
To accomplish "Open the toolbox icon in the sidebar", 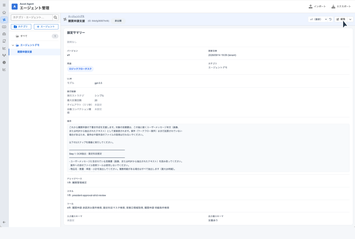I will (x=4, y=34).
